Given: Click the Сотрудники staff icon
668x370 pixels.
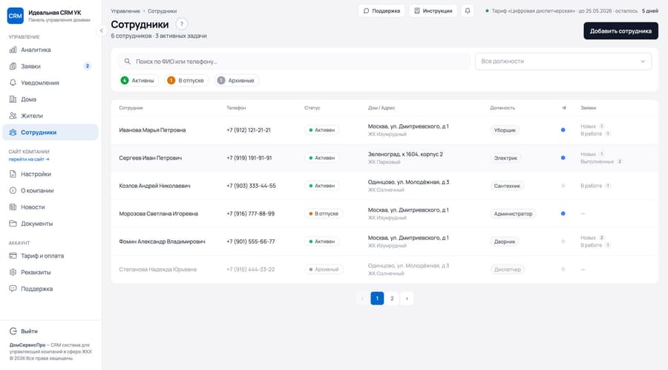Looking at the screenshot, I should (x=13, y=132).
